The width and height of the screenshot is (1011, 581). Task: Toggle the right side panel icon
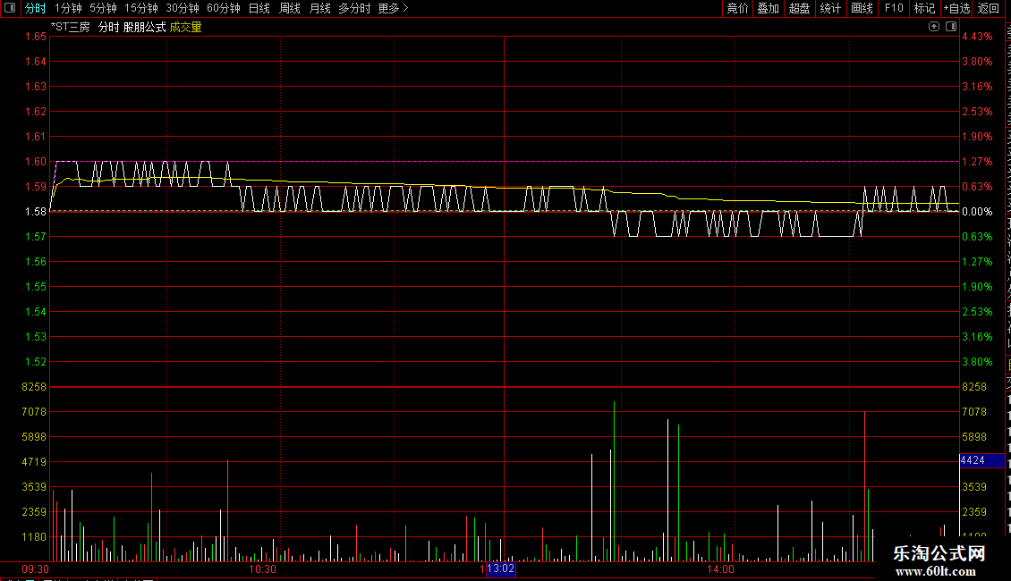(951, 27)
